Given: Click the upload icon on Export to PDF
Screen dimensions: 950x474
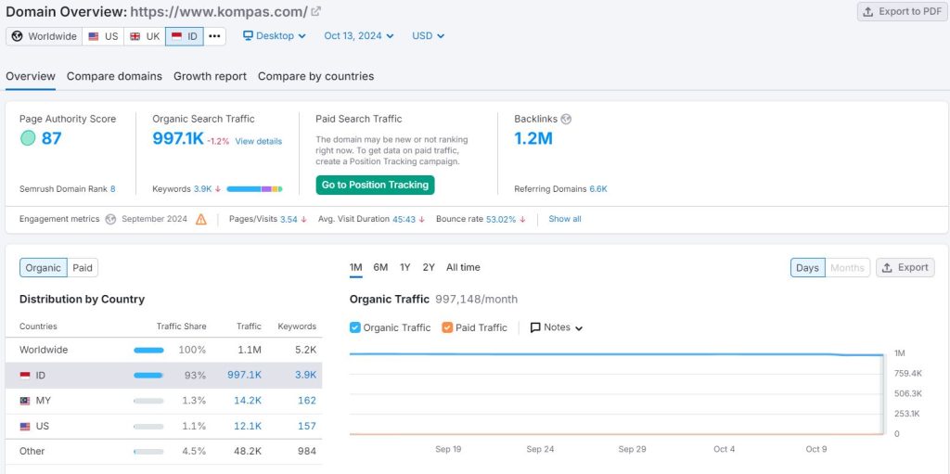Looking at the screenshot, I should coord(868,11).
